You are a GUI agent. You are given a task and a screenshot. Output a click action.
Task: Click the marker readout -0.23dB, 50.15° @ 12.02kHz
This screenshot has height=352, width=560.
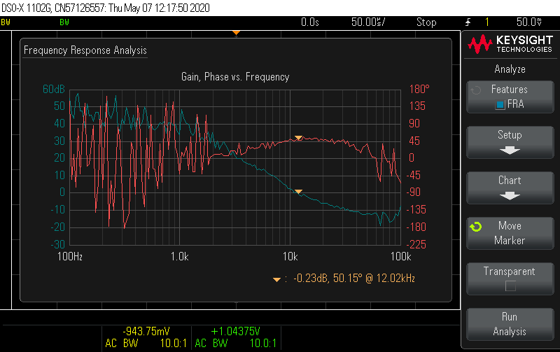(x=354, y=278)
